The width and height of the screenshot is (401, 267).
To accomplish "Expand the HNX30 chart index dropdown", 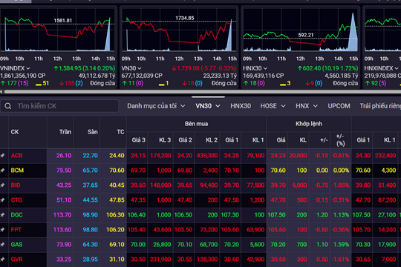I will [265, 68].
